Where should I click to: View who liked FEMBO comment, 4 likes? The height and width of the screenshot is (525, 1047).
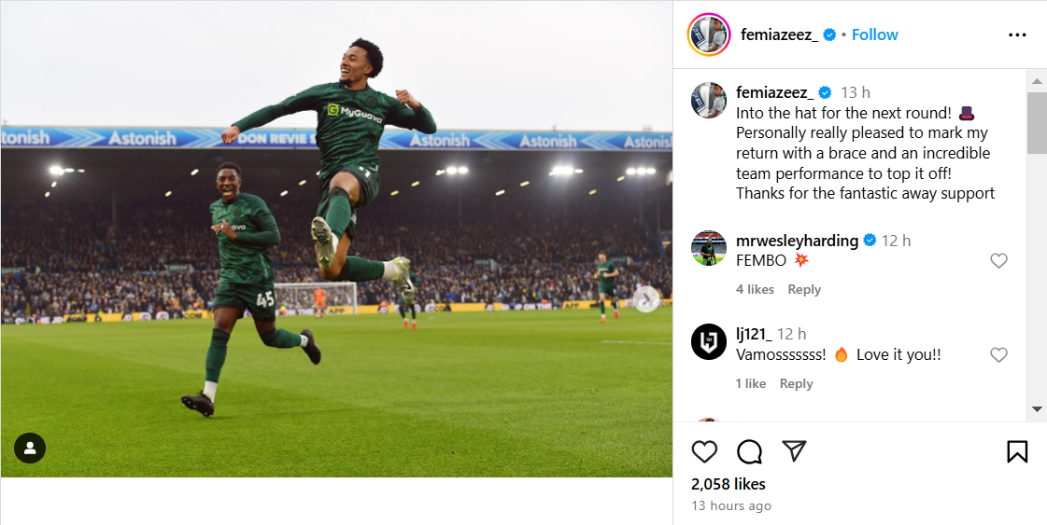[x=755, y=289]
